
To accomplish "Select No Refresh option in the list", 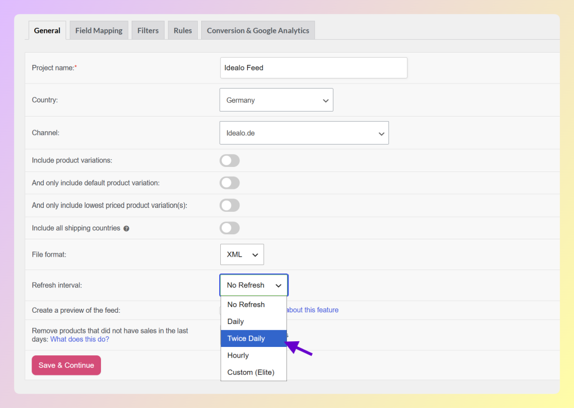I will click(x=254, y=304).
